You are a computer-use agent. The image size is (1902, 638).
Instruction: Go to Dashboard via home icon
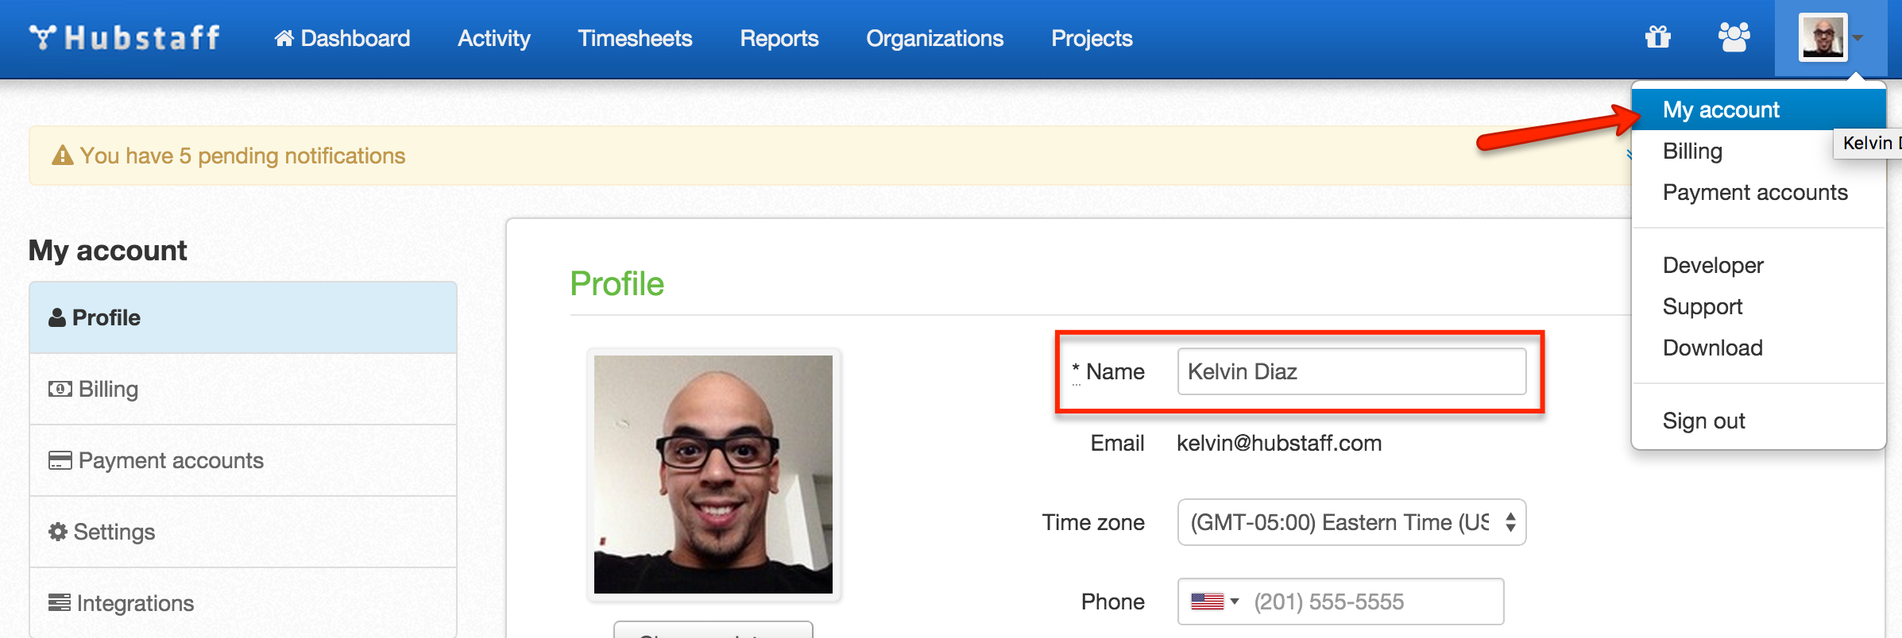coord(284,38)
